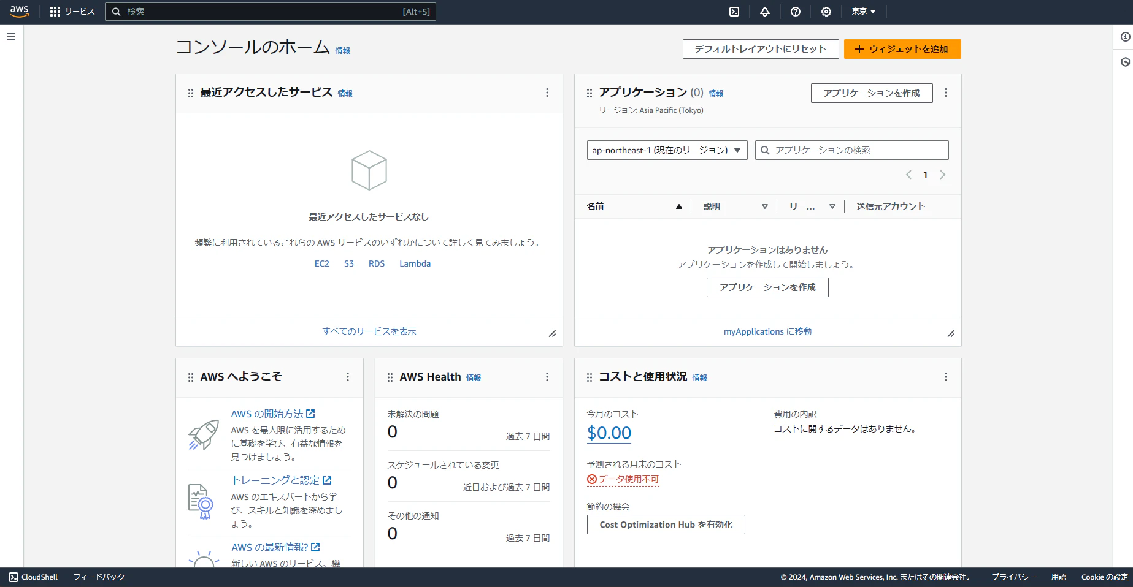Open the S3 service link
This screenshot has height=587, width=1133.
tap(349, 263)
